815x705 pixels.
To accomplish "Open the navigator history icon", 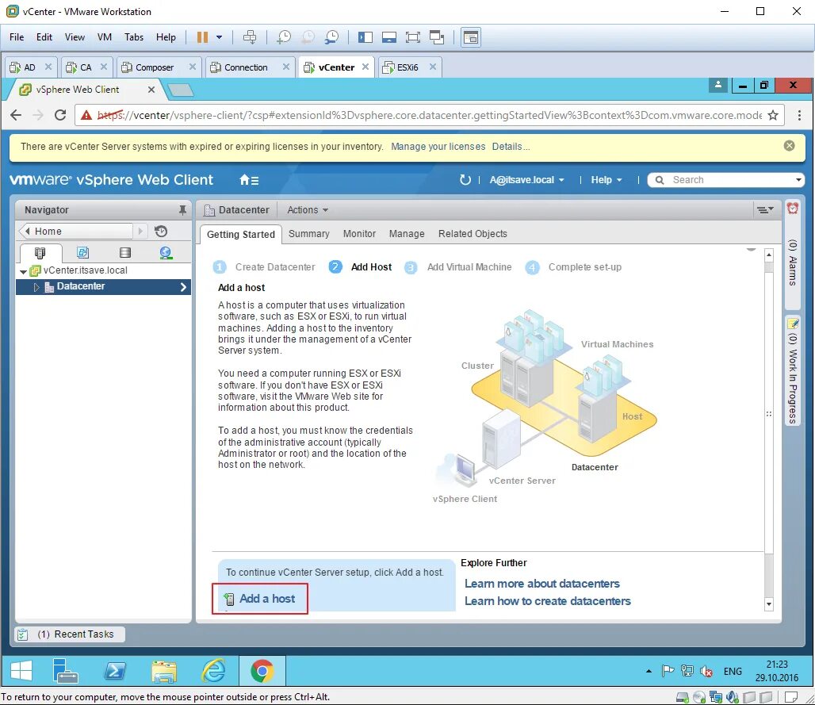I will (161, 231).
